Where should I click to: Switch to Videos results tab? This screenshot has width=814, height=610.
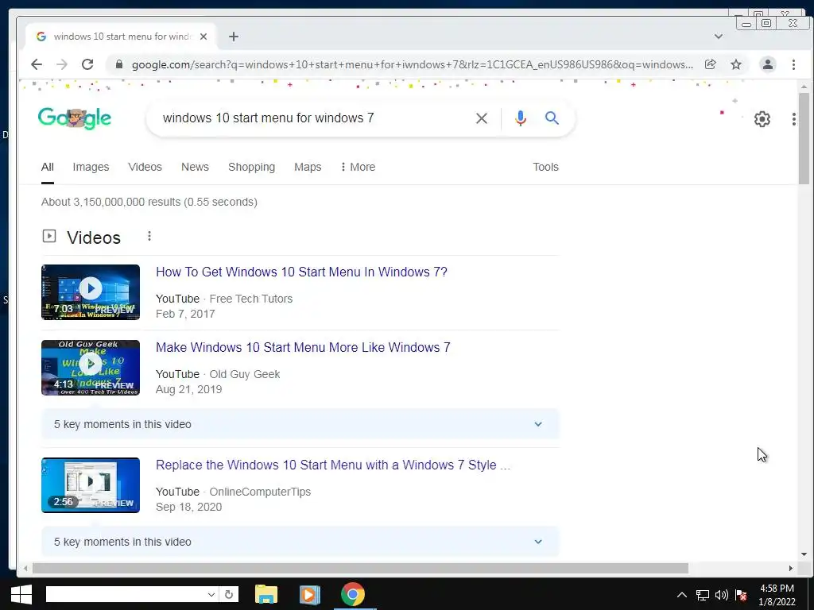pos(145,167)
